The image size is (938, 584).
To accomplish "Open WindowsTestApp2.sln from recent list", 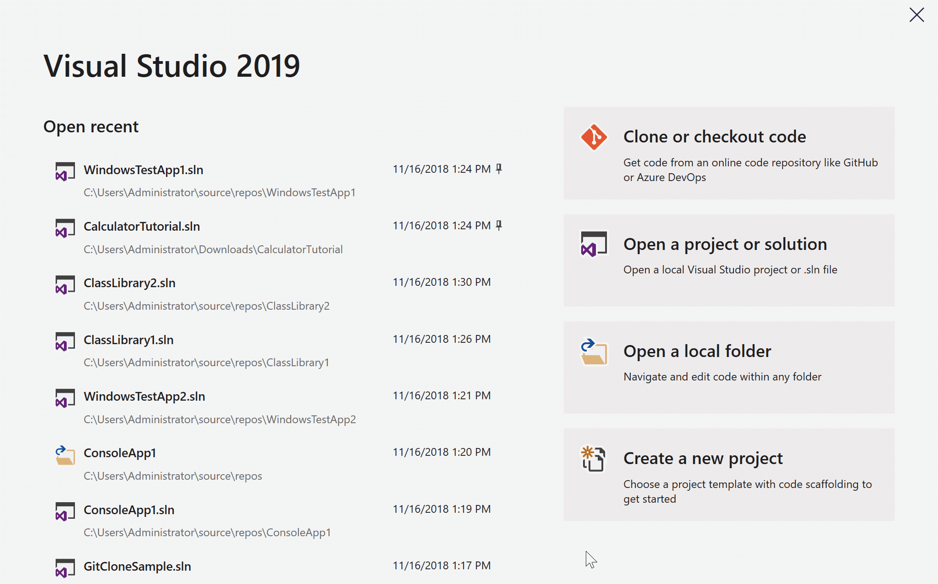I will click(x=144, y=397).
